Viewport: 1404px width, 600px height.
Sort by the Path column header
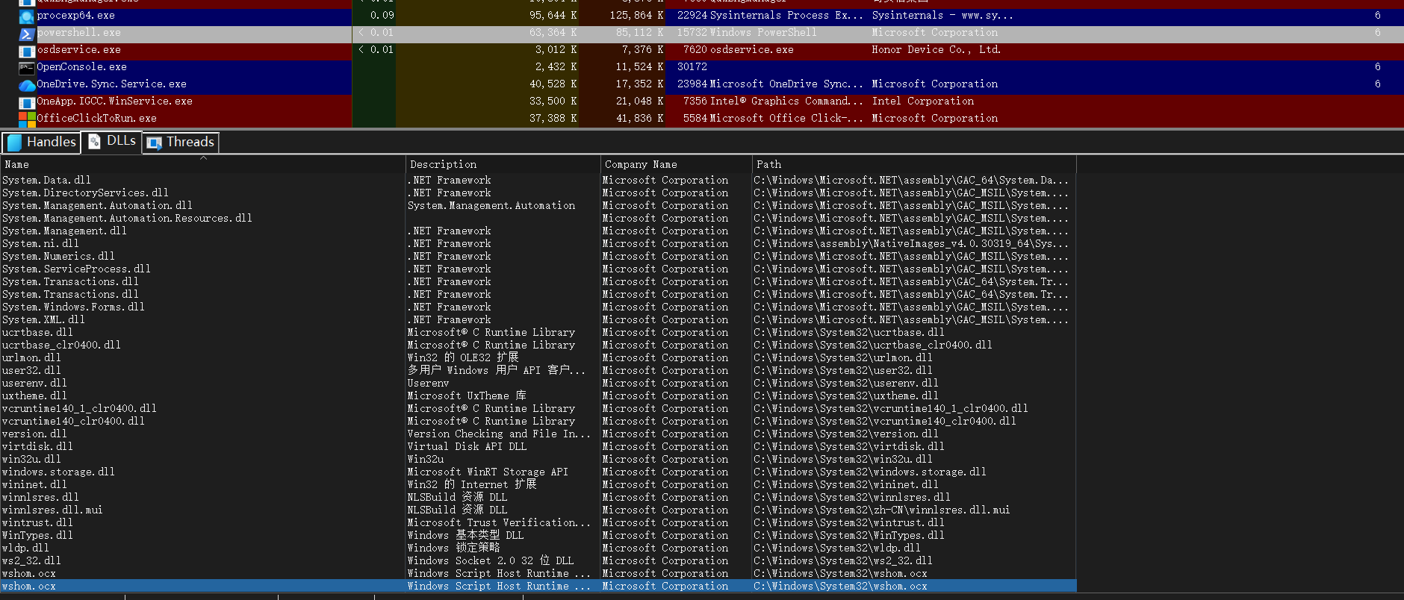pos(768,165)
